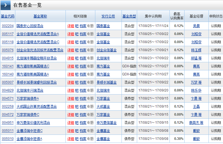Open fund code 002258
This screenshot has width=223, height=144.
point(8,106)
